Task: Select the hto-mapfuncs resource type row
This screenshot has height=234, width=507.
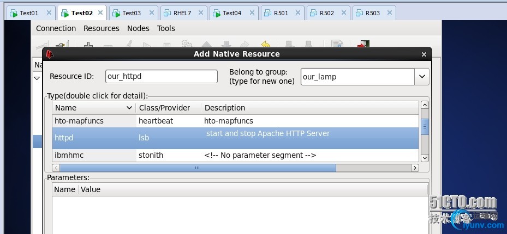Action: (235, 121)
